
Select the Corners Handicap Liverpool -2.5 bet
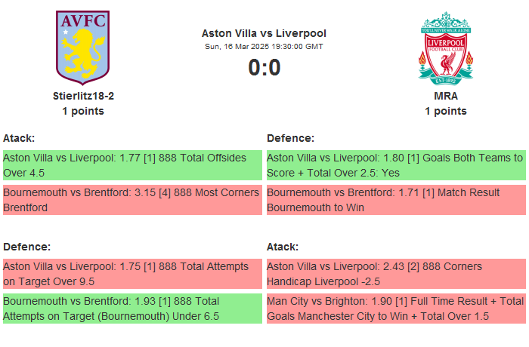click(395, 274)
